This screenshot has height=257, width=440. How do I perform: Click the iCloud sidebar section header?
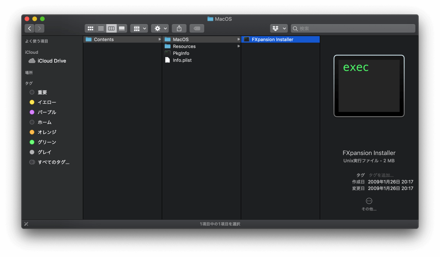[x=32, y=52]
